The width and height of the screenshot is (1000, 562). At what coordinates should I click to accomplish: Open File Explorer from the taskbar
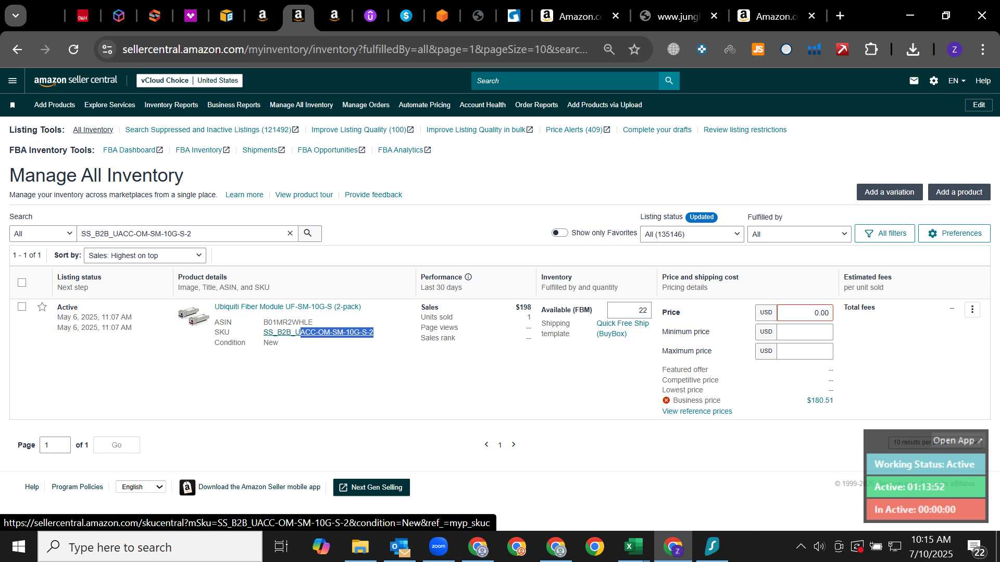(360, 546)
